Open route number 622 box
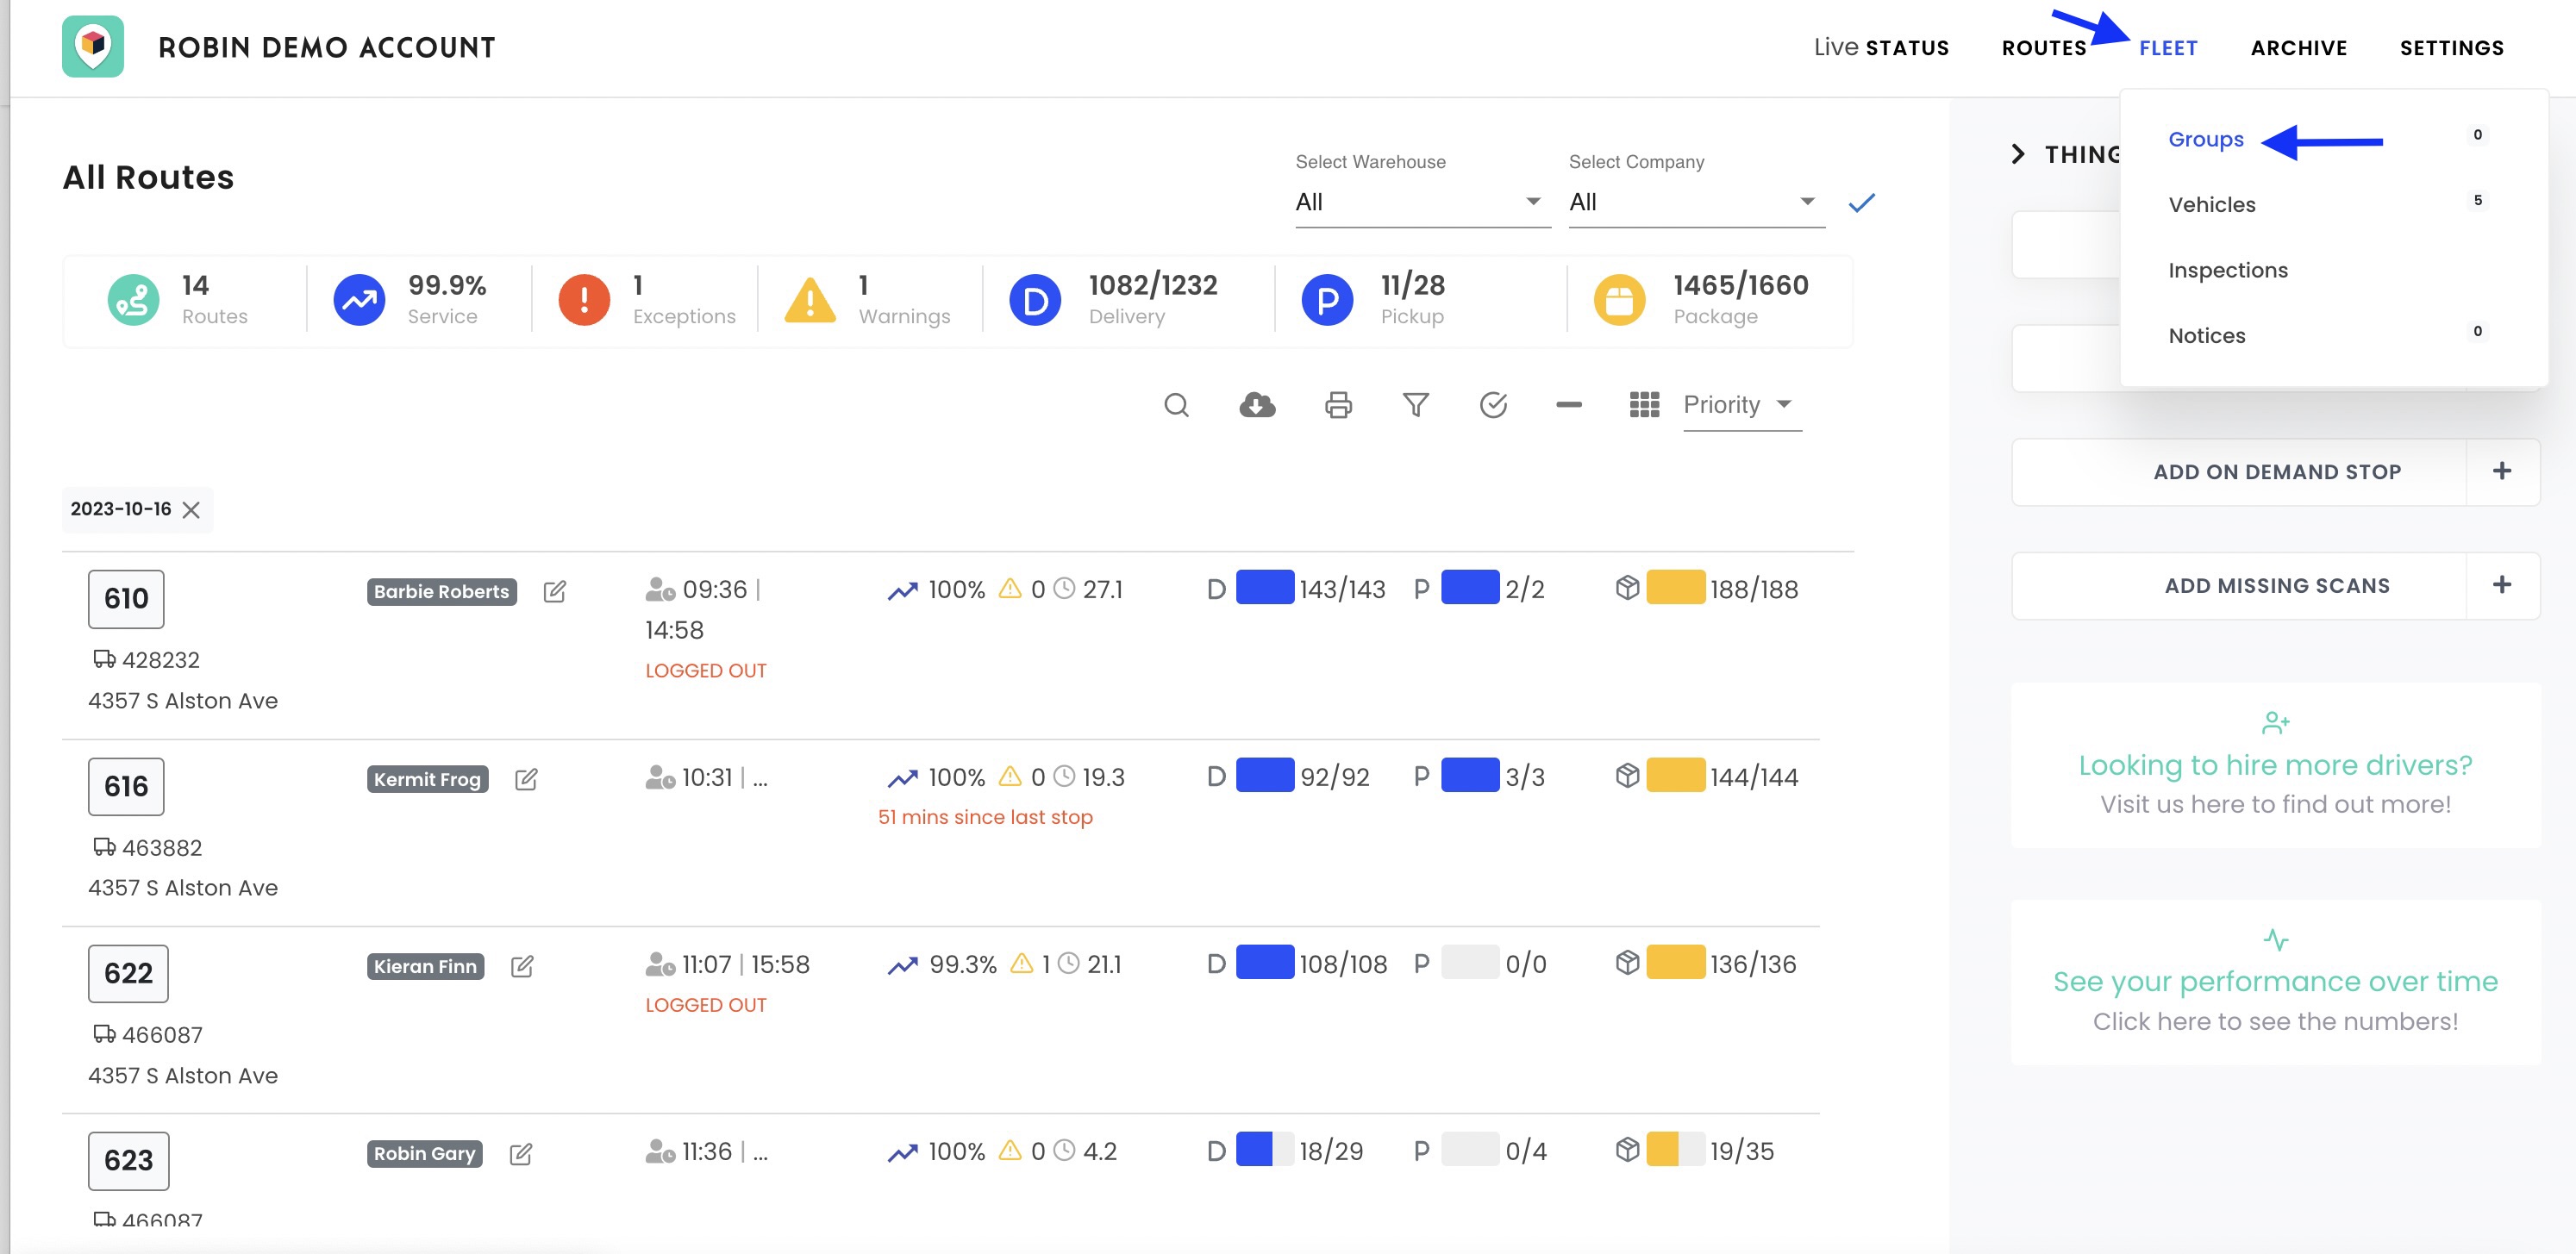Screen dimensions: 2576x1254 tap(128, 973)
